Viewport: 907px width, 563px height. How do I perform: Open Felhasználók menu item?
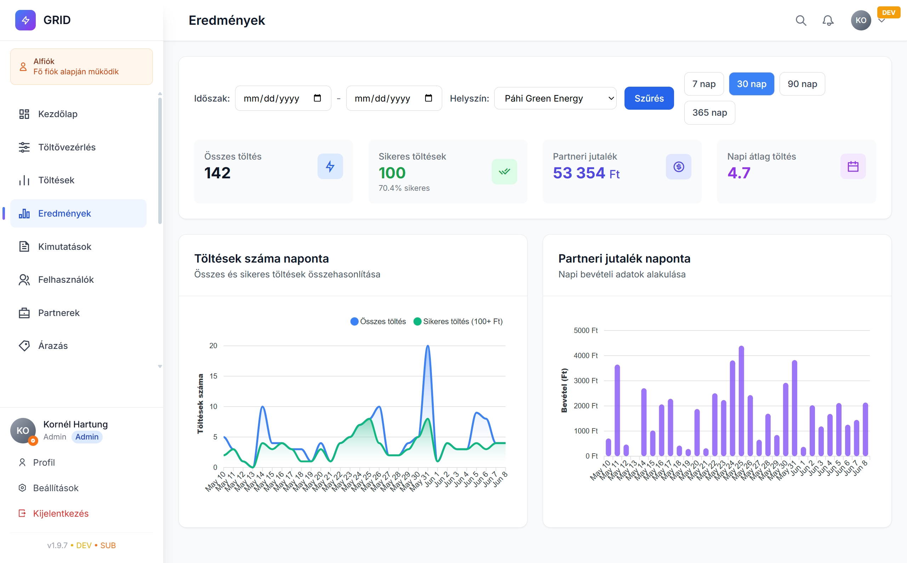click(x=78, y=280)
